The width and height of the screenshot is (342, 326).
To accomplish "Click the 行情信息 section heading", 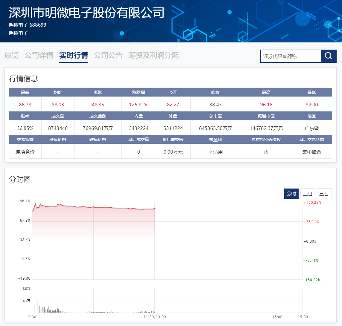I will (23, 78).
